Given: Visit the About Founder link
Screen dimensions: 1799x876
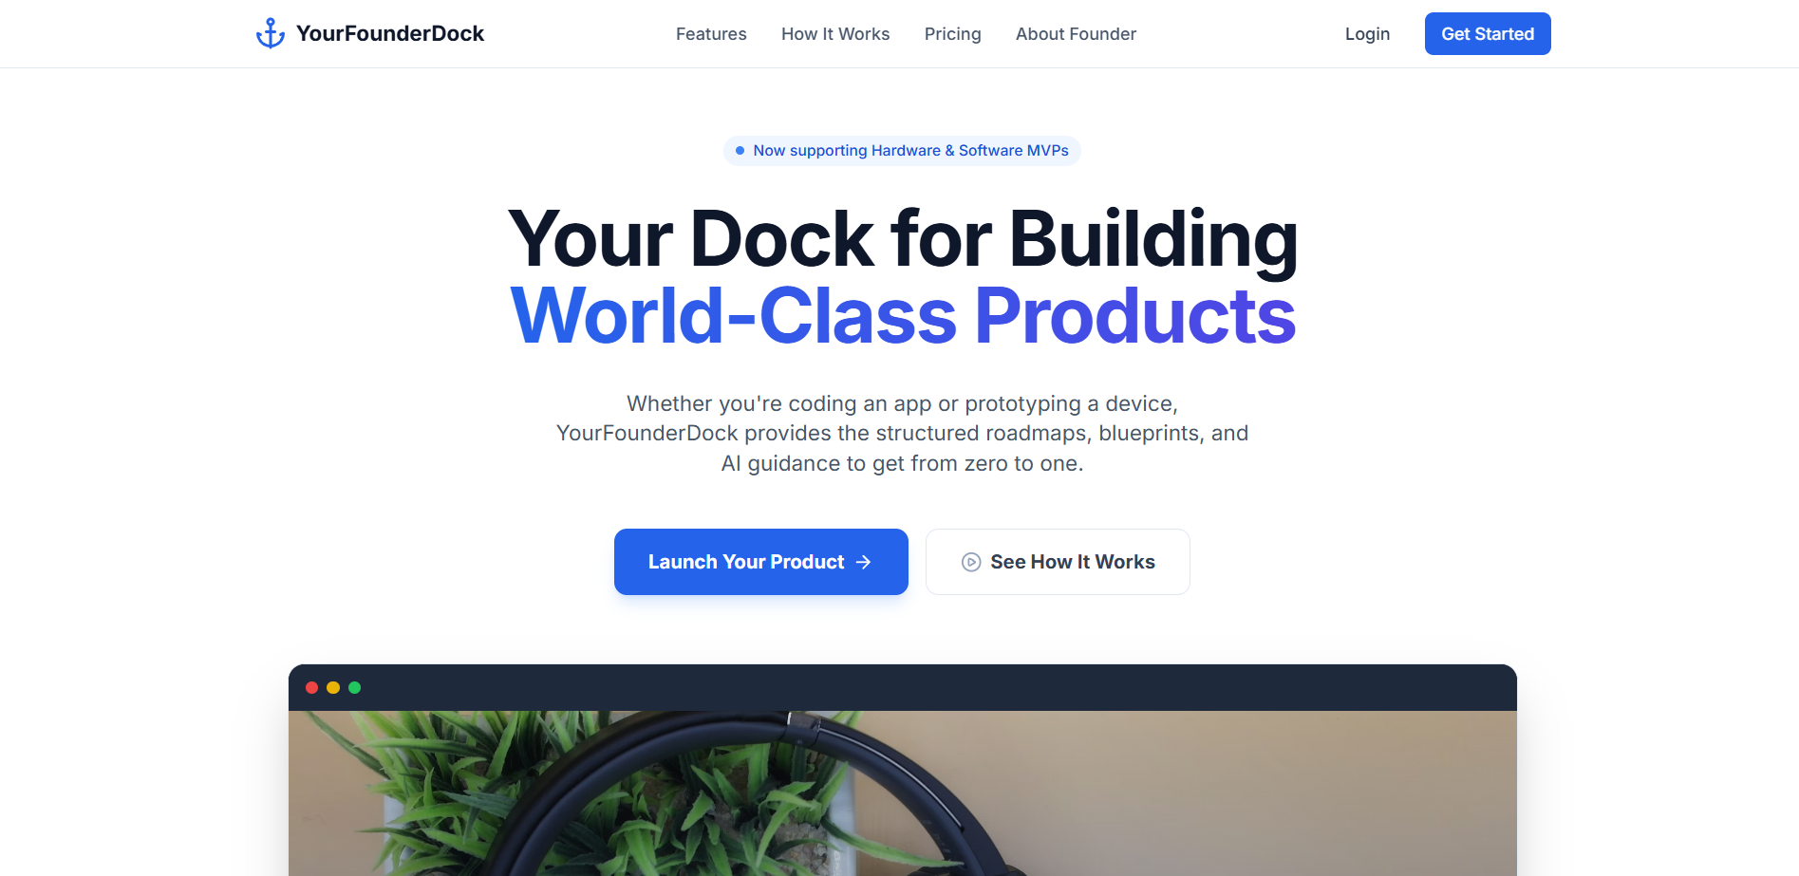Looking at the screenshot, I should click(x=1076, y=34).
